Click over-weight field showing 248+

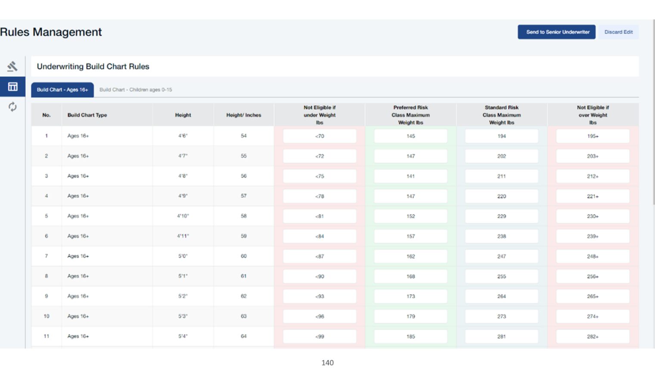click(x=593, y=257)
